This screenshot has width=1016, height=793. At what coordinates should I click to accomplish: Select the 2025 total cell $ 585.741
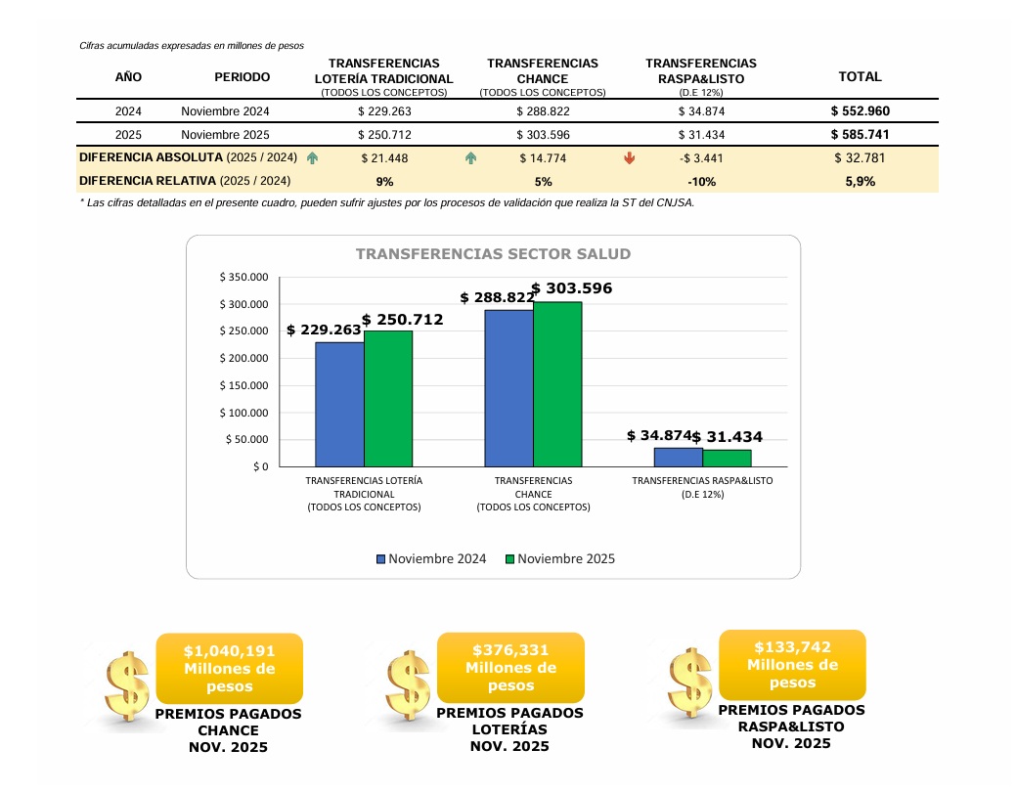pos(861,135)
